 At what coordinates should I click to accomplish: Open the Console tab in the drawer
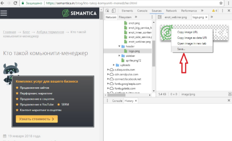117,101
